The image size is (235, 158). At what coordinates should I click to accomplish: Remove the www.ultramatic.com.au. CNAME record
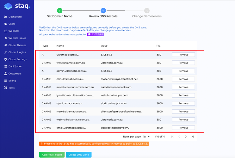pyautogui.click(x=183, y=63)
